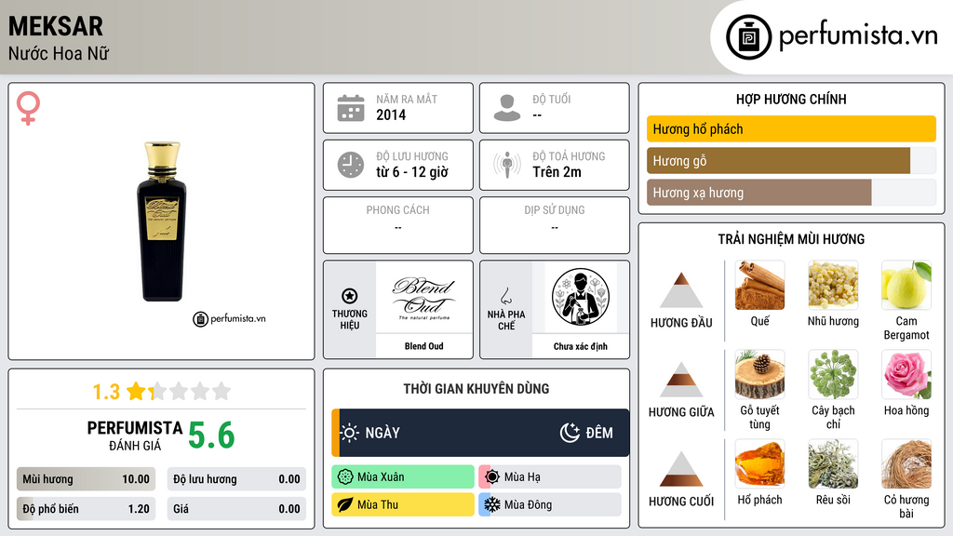The image size is (953, 536).
Task: Open the Cỏ hương bài note image
Action: tap(906, 464)
